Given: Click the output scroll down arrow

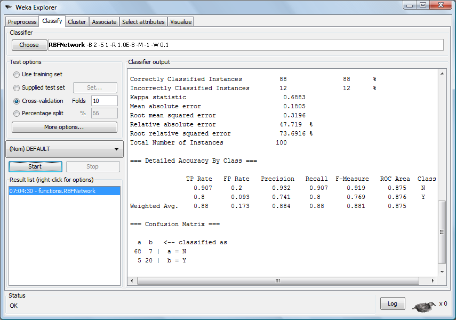Looking at the screenshot, I should (x=442, y=271).
